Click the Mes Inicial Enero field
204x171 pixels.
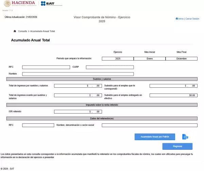(x=150, y=58)
